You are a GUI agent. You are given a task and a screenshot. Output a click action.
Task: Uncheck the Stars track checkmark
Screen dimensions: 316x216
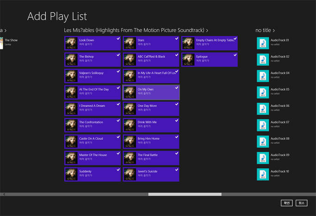(177, 38)
